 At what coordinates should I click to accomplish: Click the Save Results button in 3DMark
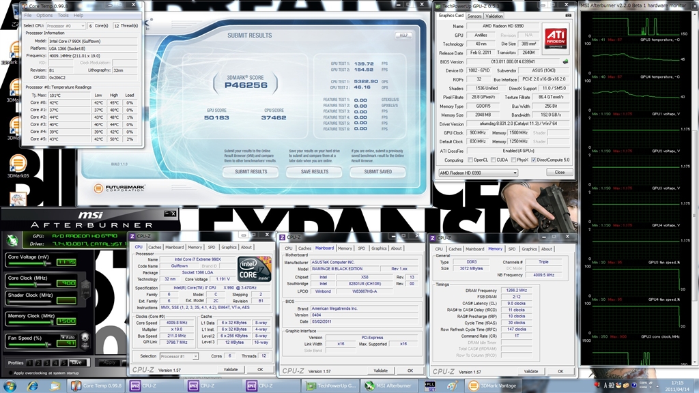click(314, 172)
